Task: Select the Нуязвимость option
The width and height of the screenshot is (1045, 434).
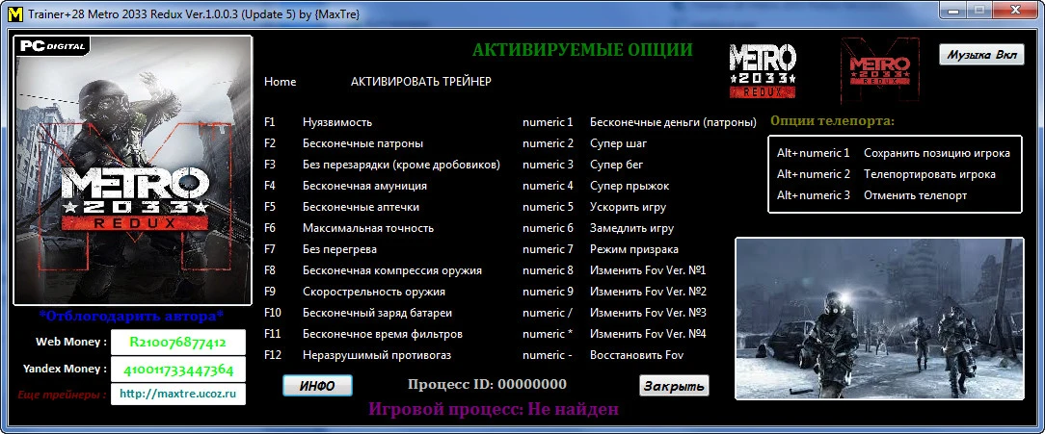Action: (x=337, y=122)
